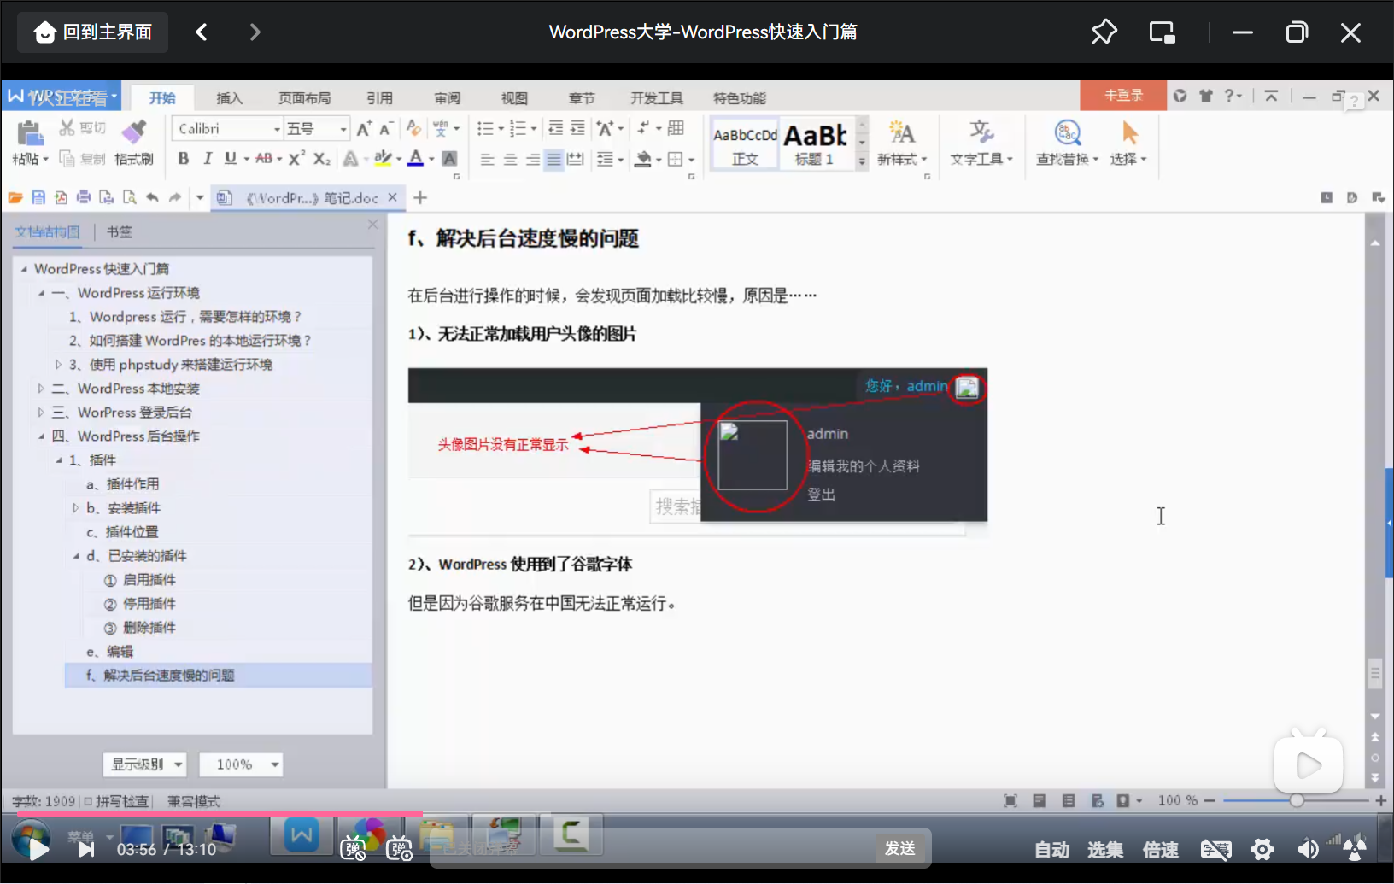Viewport: 1394px width, 884px height.
Task: Pin the video player window
Action: (x=1104, y=32)
